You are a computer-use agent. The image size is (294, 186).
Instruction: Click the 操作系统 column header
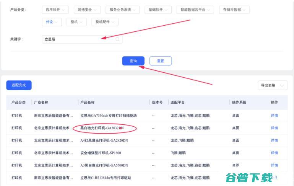pos(239,102)
